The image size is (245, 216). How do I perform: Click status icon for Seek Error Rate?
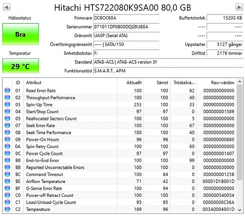tap(7, 125)
